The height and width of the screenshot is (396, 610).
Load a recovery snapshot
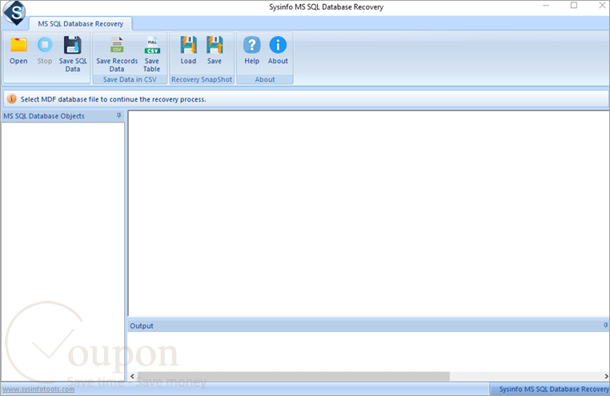coord(188,50)
